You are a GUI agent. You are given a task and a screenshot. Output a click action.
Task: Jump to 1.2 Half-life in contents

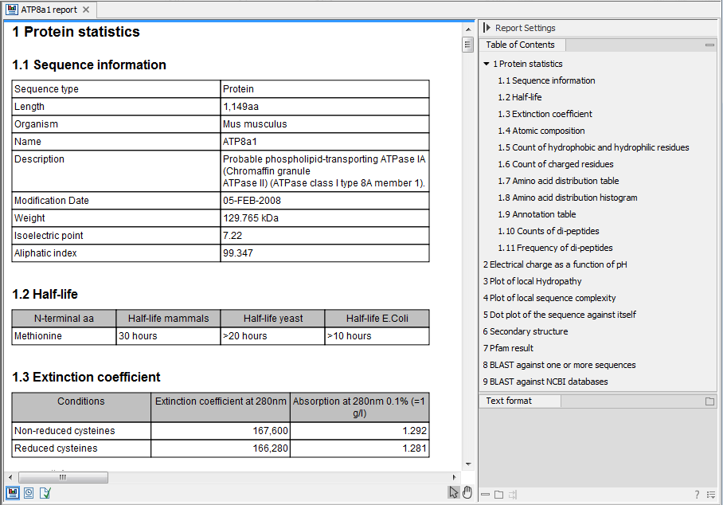pyautogui.click(x=520, y=97)
